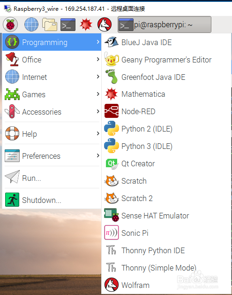Click the Python 2 (IDLE) snake icon
This screenshot has width=232, height=295.
click(x=112, y=128)
